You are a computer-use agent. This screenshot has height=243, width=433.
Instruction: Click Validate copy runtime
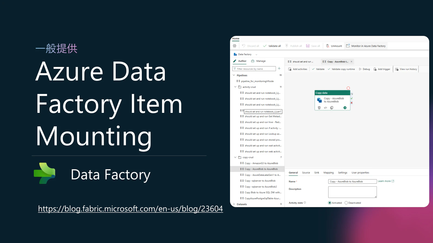coord(341,69)
